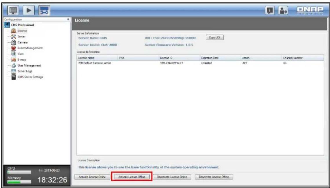This screenshot has width=330, height=188.
Task: Click the CMS Server Settings icon in tree
Action: tap(14, 77)
